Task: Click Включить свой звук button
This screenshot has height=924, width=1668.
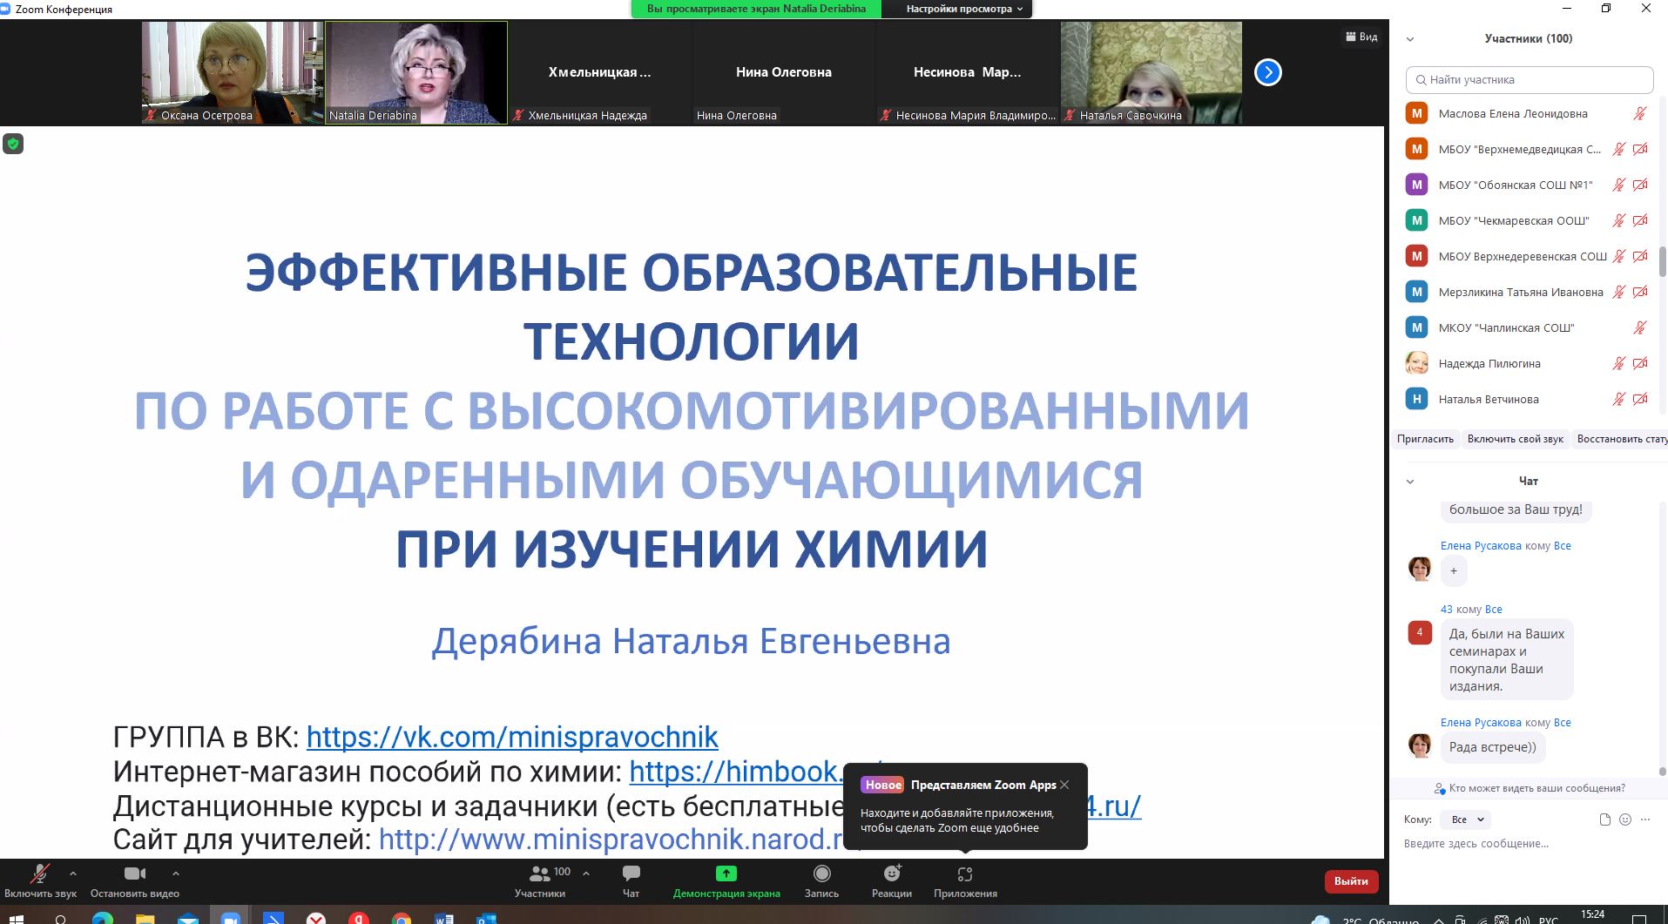Action: coord(1515,439)
